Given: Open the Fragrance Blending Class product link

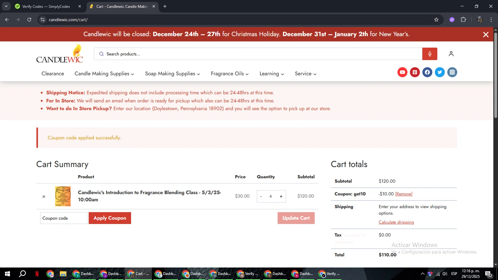Looking at the screenshot, I should 149,196.
